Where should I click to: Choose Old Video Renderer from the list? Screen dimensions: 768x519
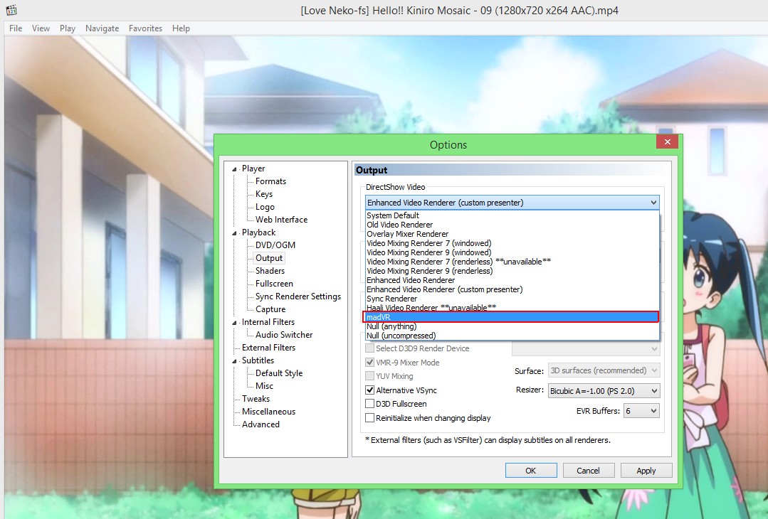pos(512,225)
